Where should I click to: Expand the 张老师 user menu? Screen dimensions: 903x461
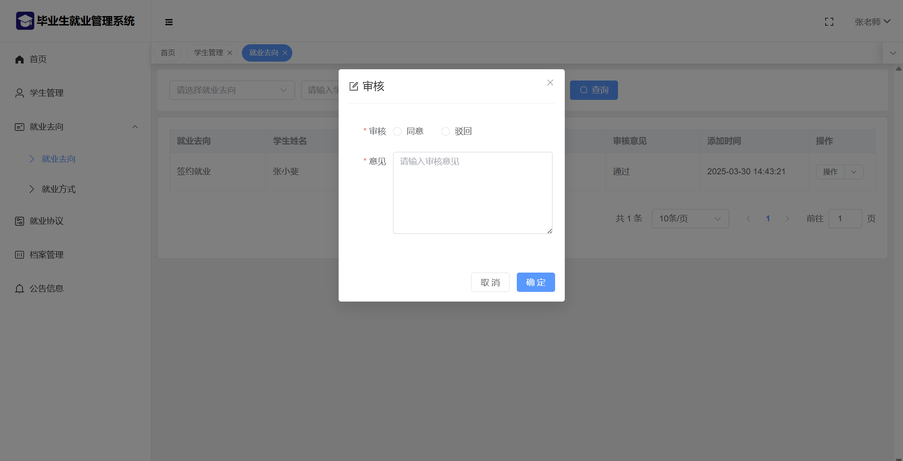[x=872, y=22]
